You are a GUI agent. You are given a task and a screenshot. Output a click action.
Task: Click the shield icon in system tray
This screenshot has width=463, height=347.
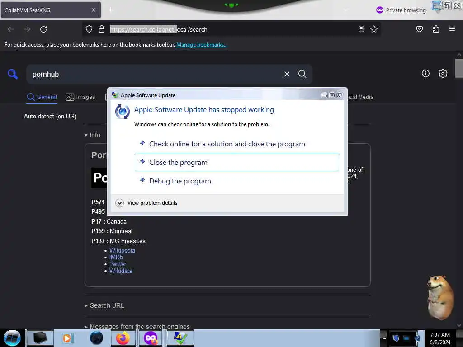[x=396, y=338]
